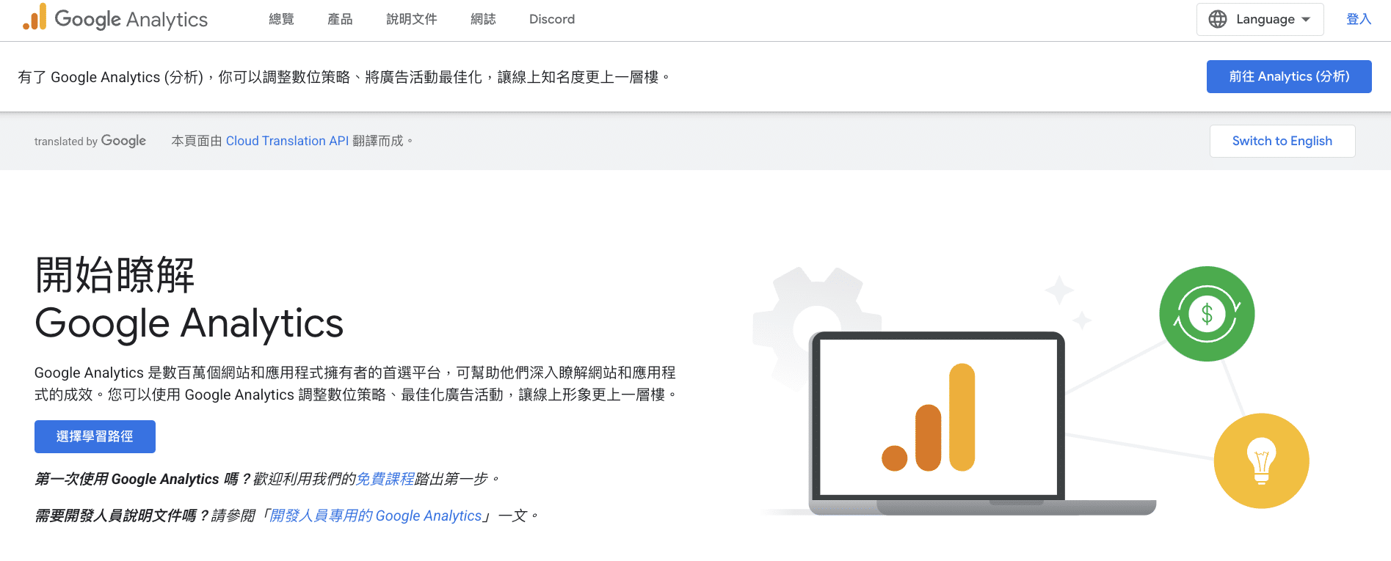Click the green dollar sign circle icon
The height and width of the screenshot is (561, 1391).
(x=1207, y=314)
